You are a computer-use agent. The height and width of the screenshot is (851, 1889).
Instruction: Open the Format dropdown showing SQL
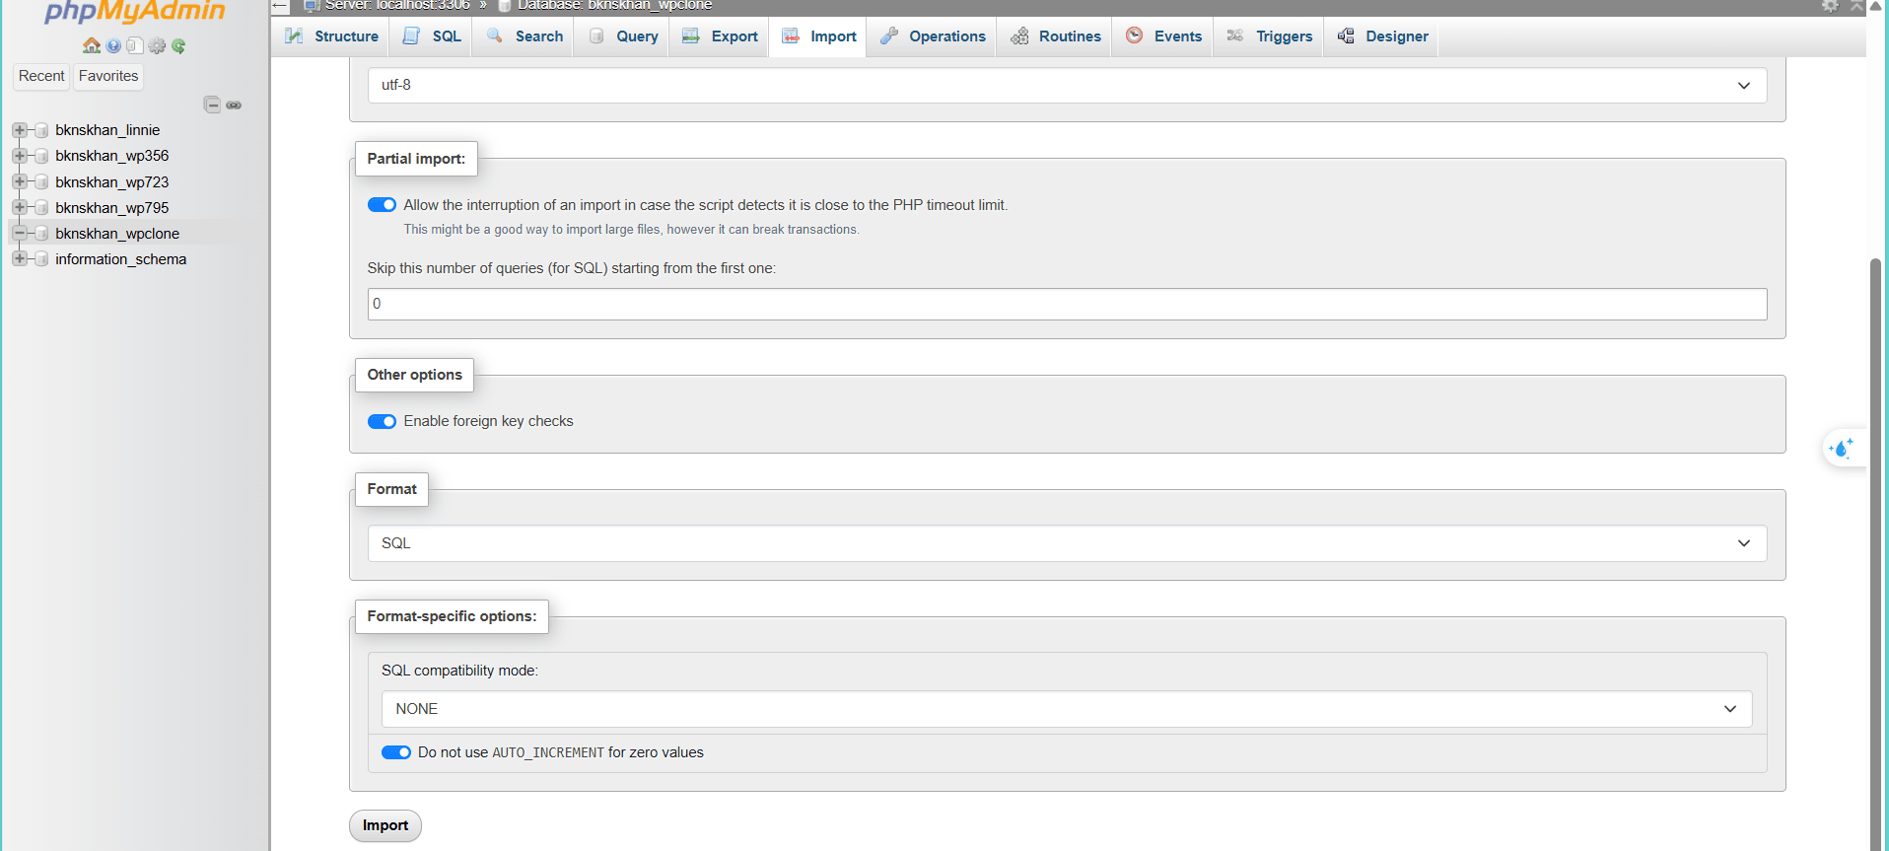click(x=1067, y=543)
